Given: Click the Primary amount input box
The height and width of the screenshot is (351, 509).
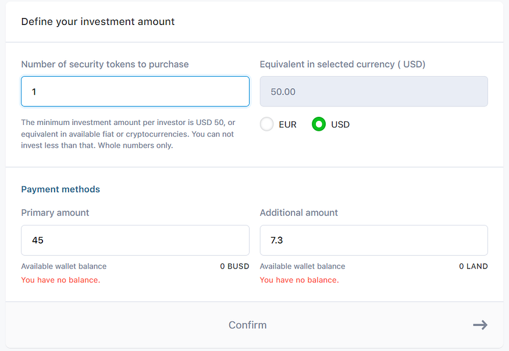Looking at the screenshot, I should [135, 240].
